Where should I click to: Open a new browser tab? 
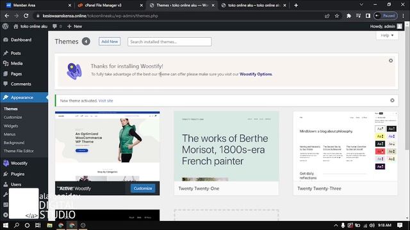coord(296,5)
